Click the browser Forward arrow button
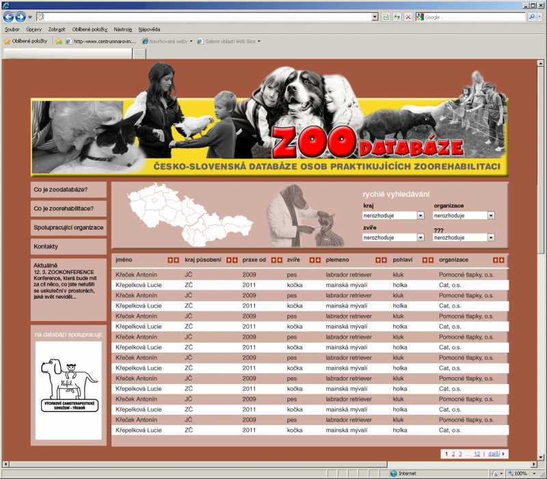 (x=21, y=17)
